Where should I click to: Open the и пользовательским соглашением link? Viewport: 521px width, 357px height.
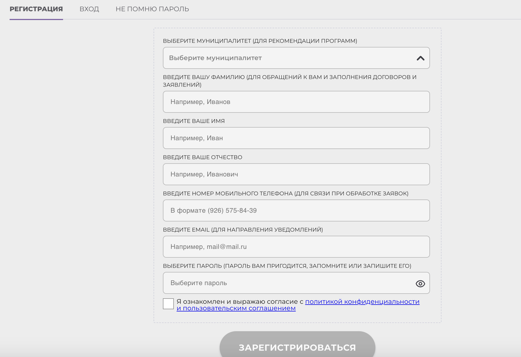pos(236,308)
